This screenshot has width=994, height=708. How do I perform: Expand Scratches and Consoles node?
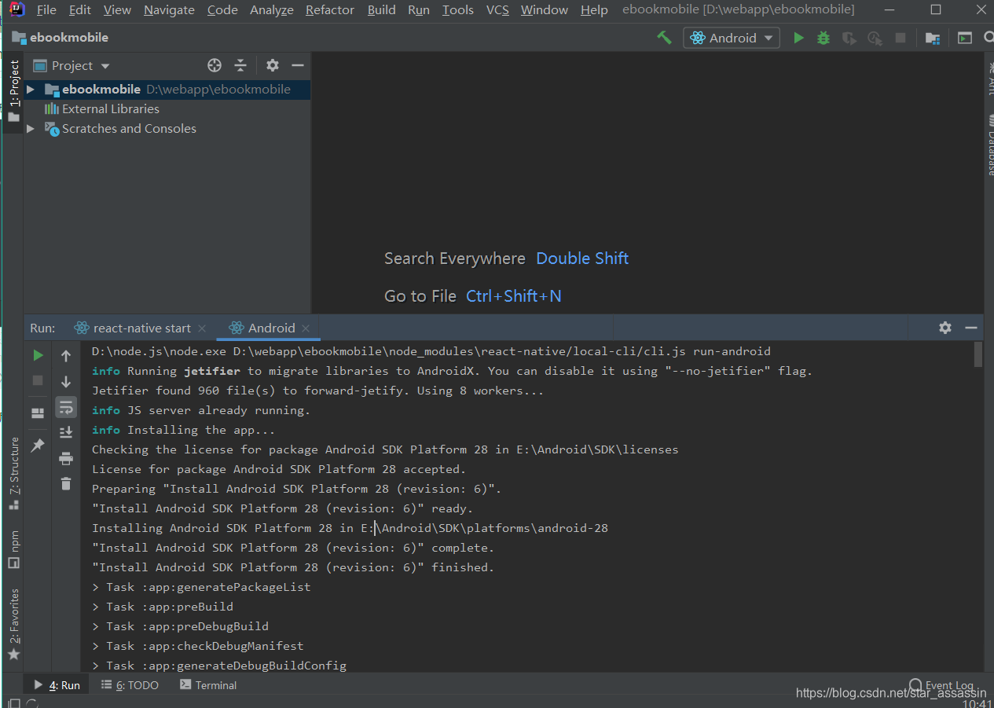pos(31,129)
